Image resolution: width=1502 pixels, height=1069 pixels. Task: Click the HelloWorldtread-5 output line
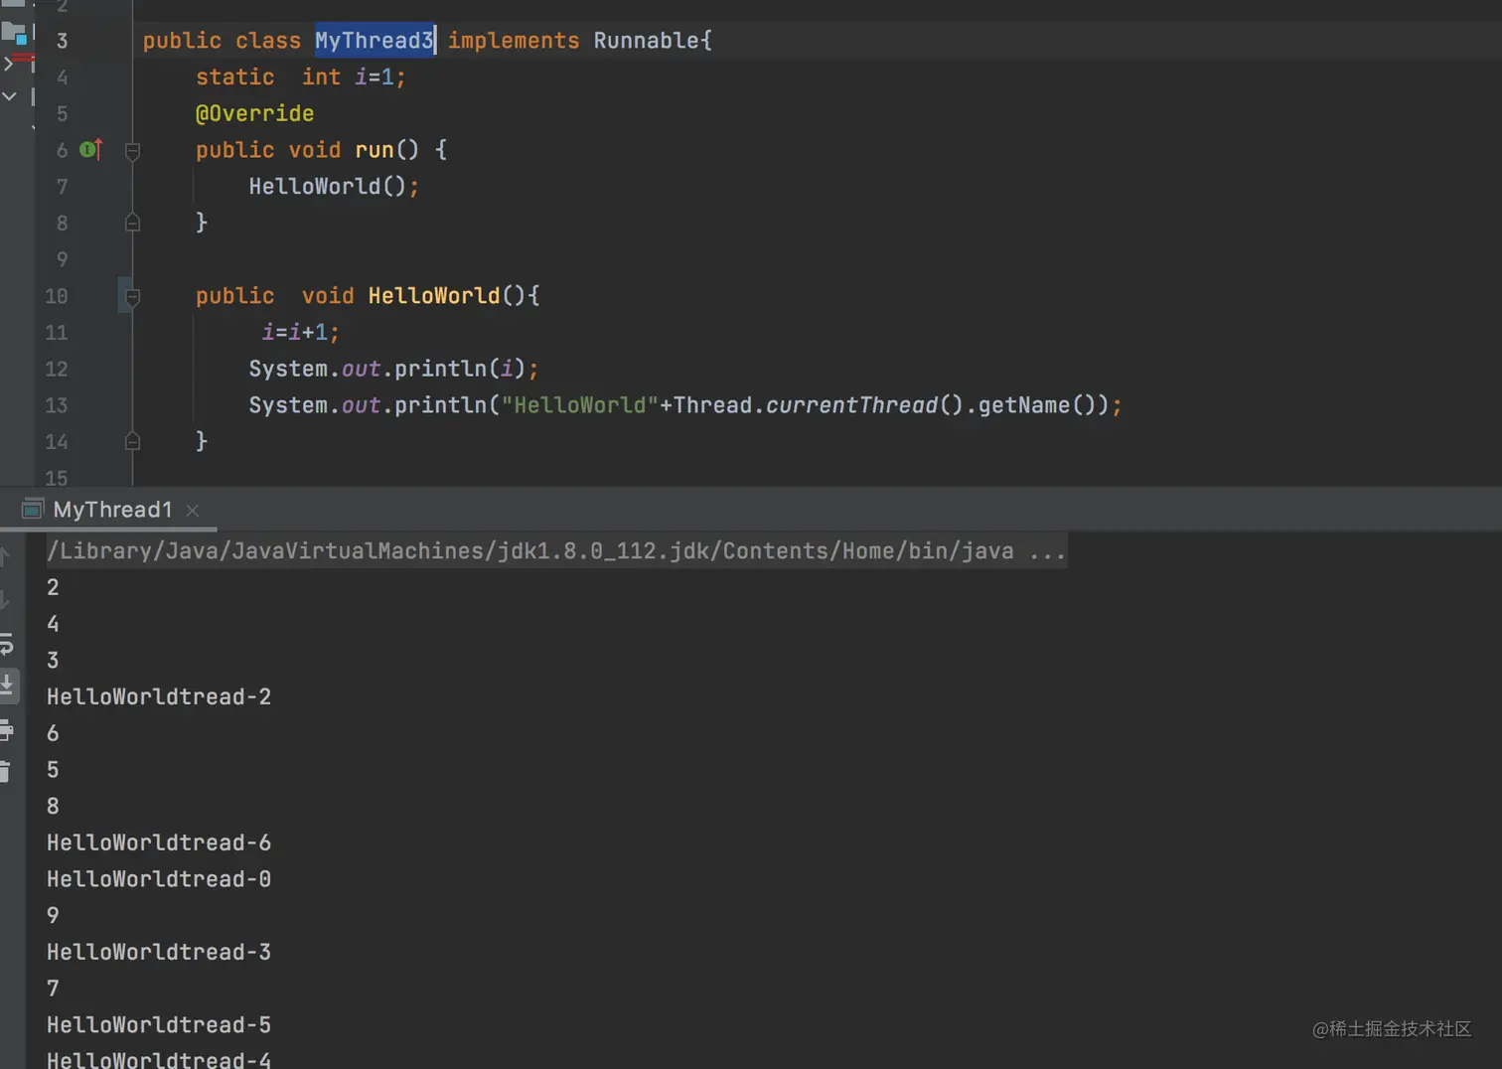159,1025
